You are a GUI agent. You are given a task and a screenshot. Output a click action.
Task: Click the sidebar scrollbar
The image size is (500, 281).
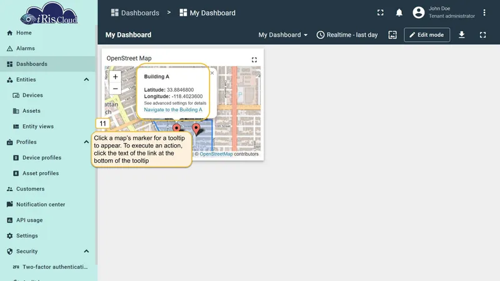pos(96,145)
